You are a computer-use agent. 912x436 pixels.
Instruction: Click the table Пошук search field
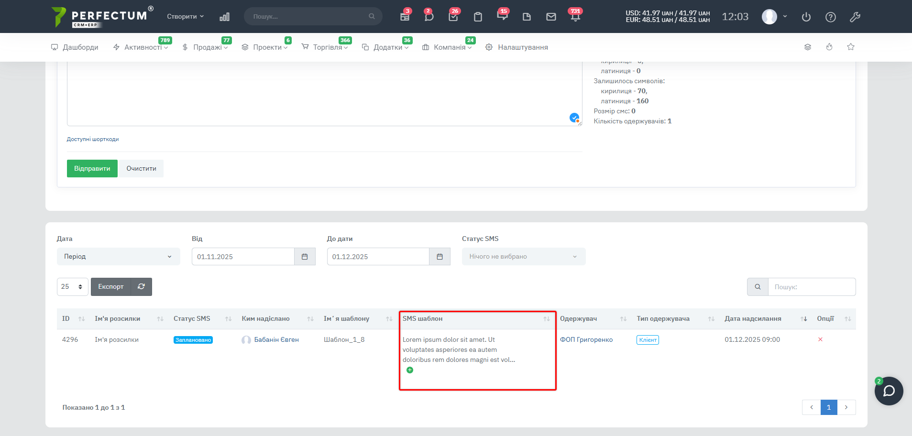[811, 287]
